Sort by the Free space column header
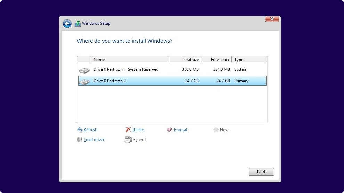The image size is (344, 193). [x=216, y=60]
